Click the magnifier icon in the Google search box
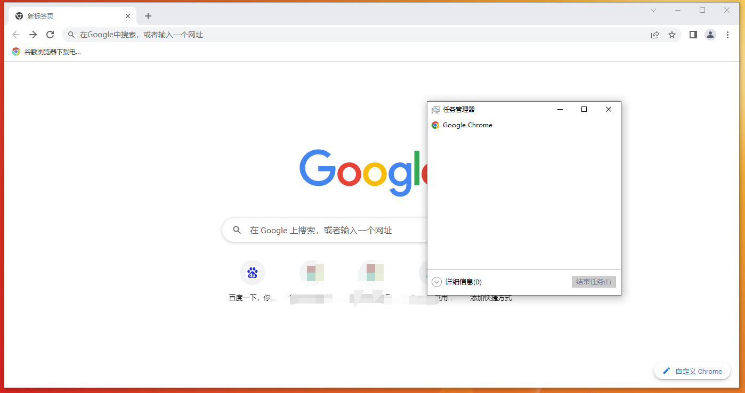 [237, 230]
